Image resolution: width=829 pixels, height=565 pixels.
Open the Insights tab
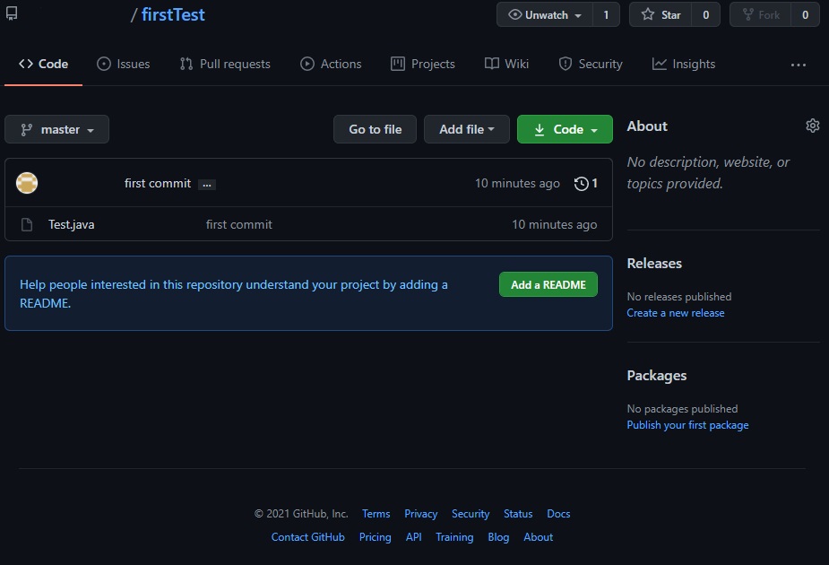pos(684,64)
